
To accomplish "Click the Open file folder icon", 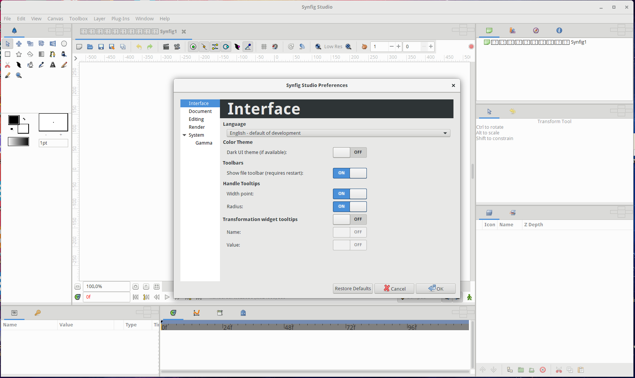I will pyautogui.click(x=90, y=47).
